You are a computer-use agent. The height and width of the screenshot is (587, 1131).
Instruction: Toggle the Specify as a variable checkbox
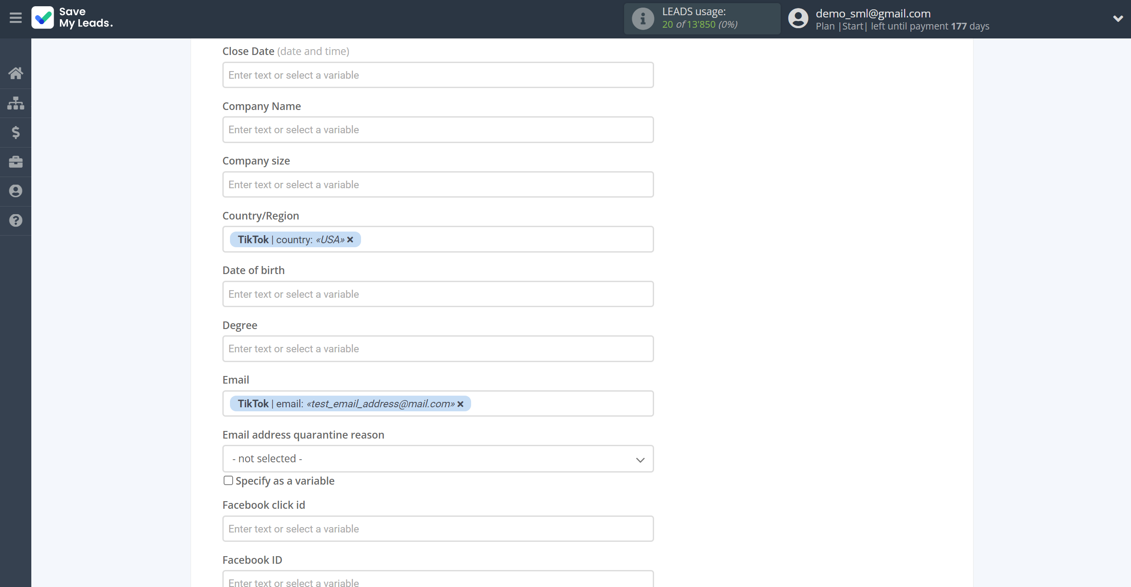[227, 480]
